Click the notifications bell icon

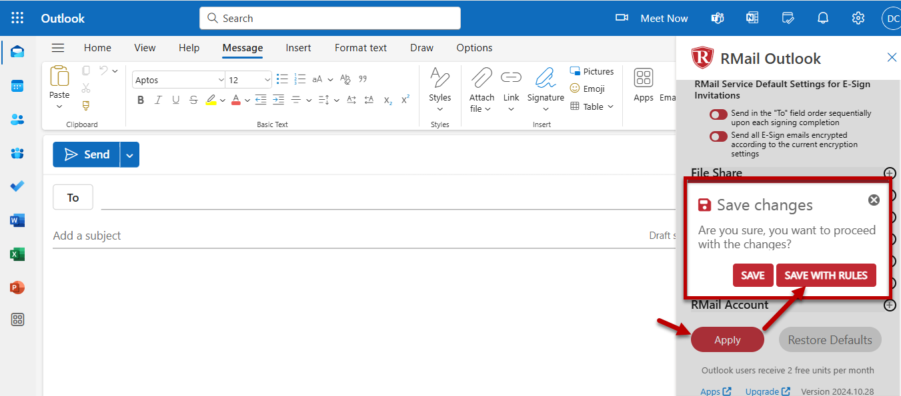pyautogui.click(x=823, y=18)
